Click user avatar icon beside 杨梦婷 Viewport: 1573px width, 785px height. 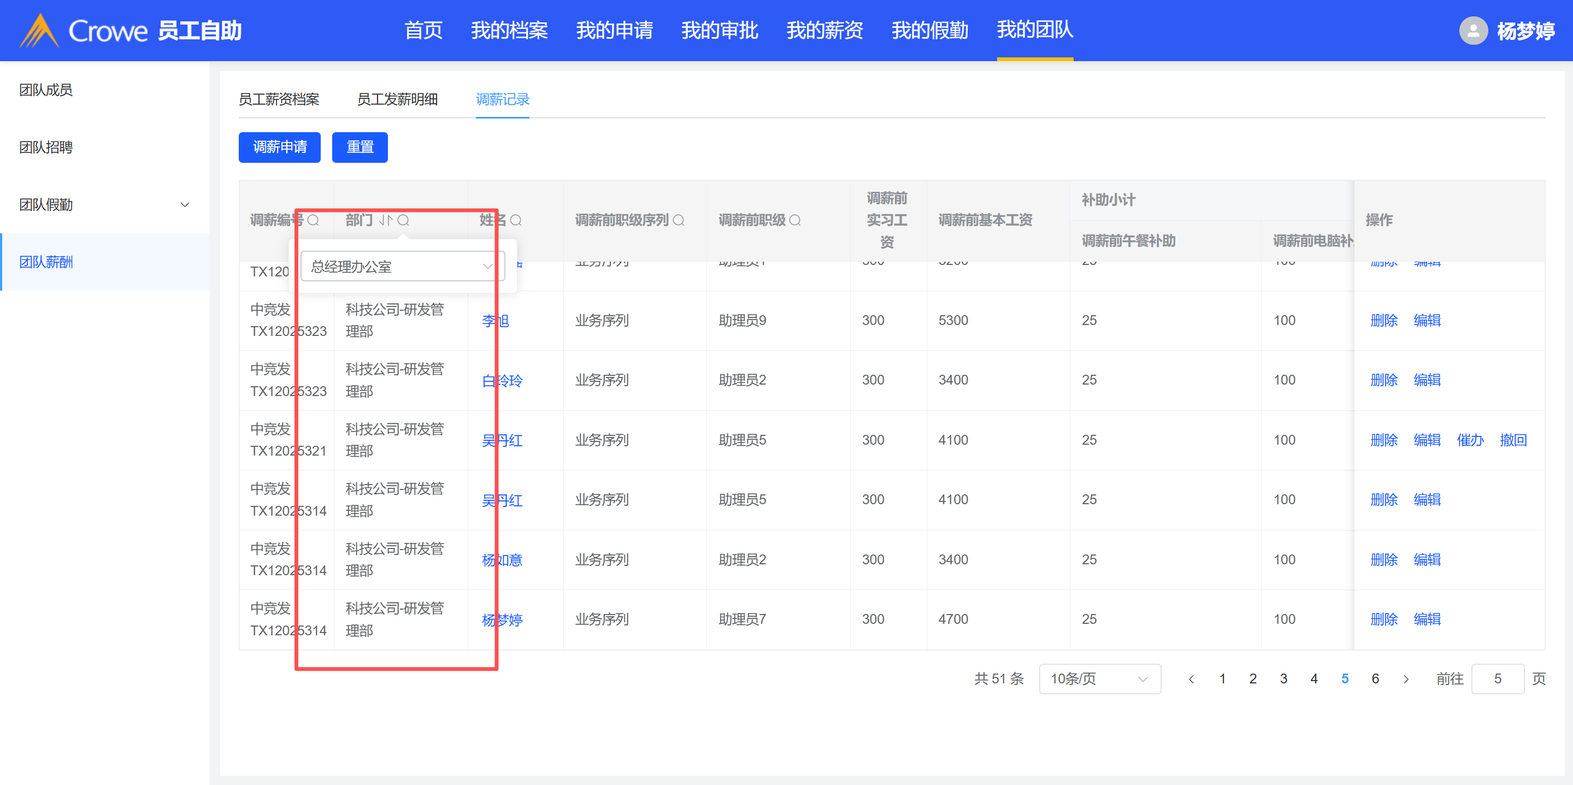[1473, 31]
